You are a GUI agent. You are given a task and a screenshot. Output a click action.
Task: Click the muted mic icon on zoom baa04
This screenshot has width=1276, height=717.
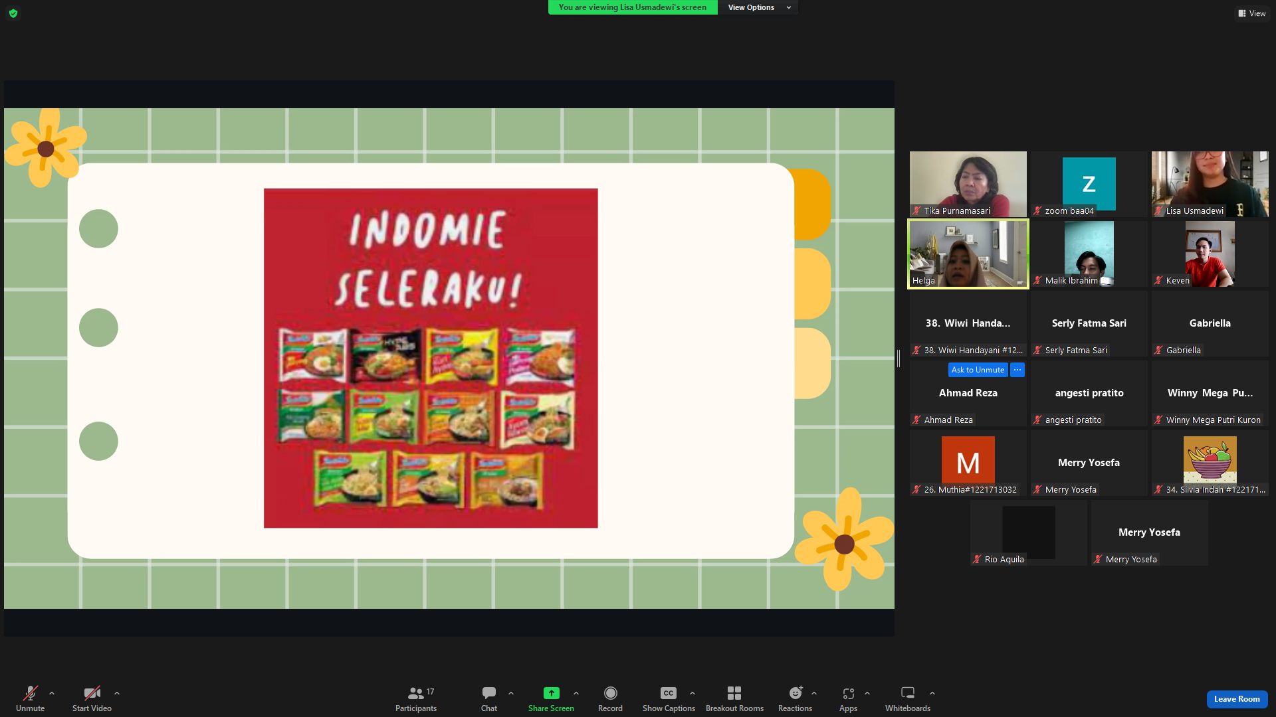[x=1038, y=211]
